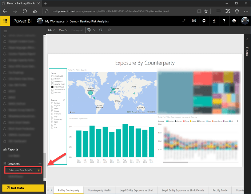
Task: Reload the page in the browser
Action: pyautogui.click(x=25, y=11)
